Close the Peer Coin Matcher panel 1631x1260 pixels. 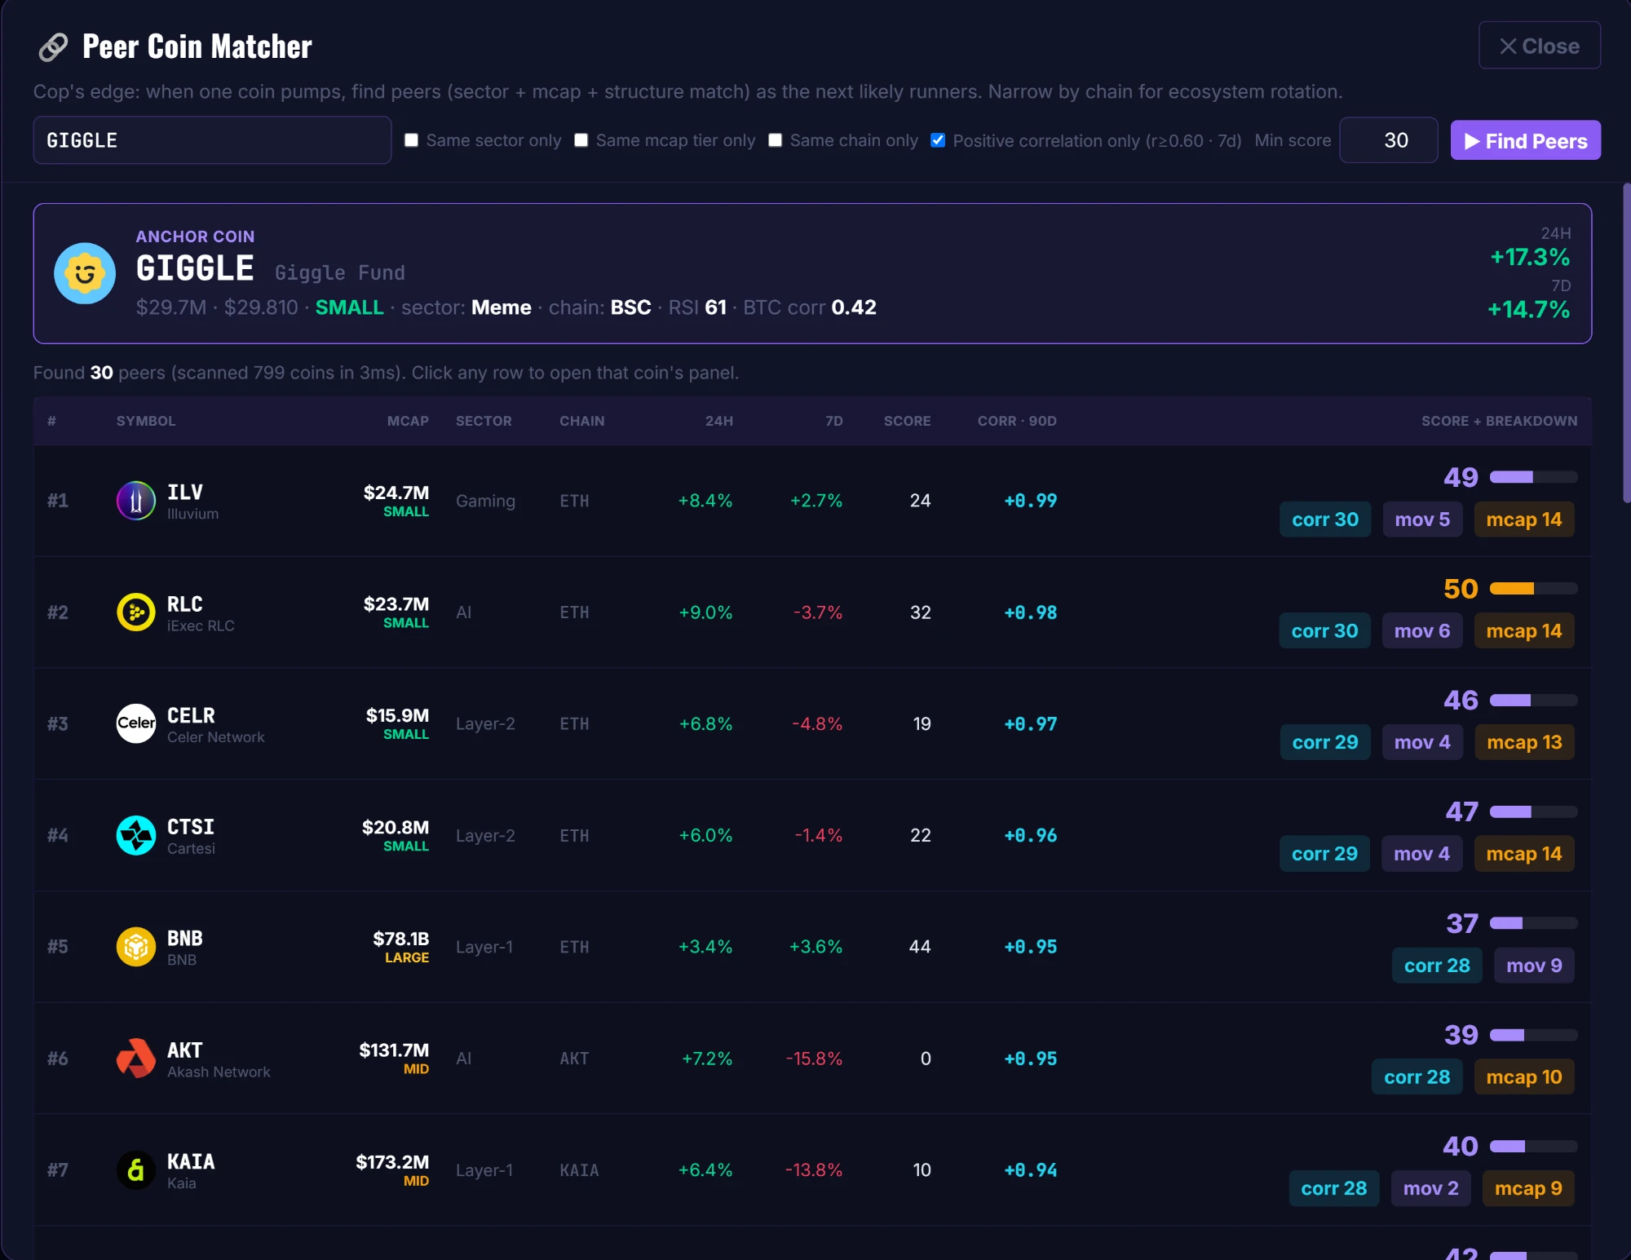pos(1540,46)
